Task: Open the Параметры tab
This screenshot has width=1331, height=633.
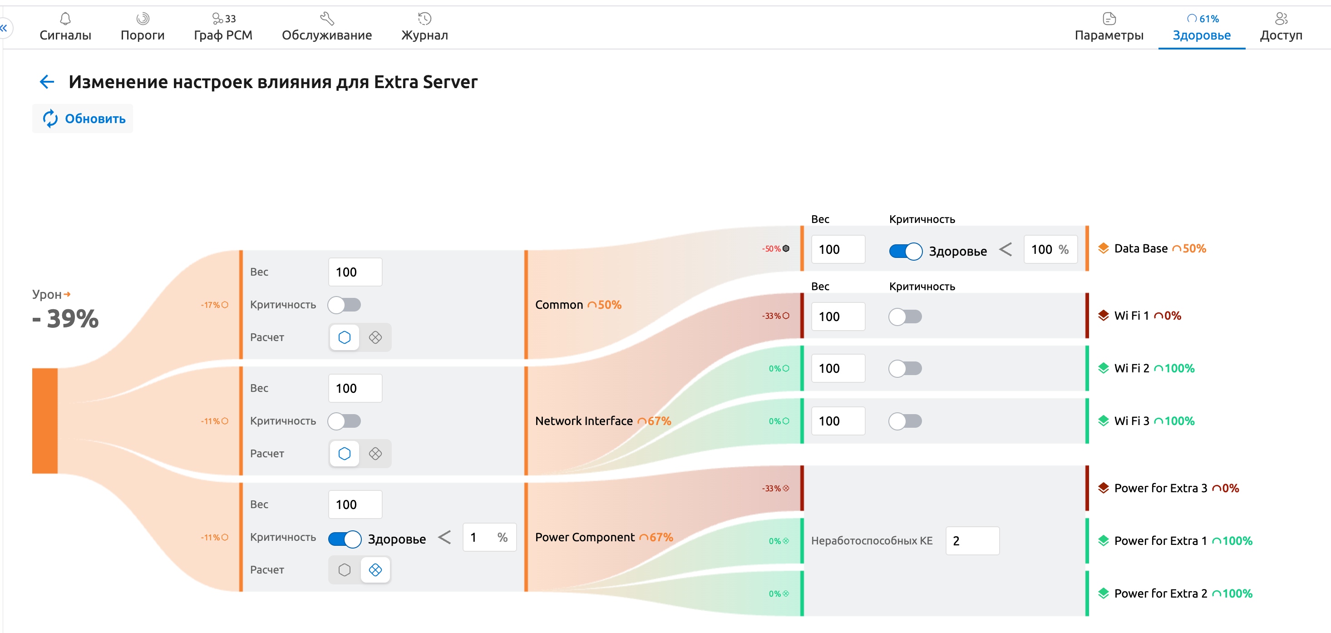Action: coord(1109,27)
